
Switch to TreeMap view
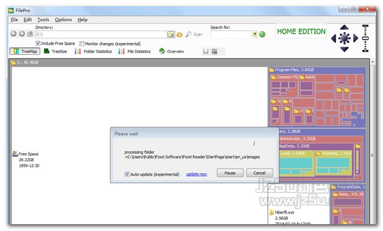[25, 51]
